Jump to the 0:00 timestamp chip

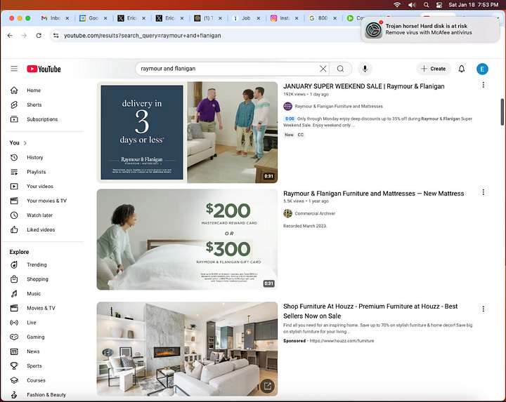click(290, 119)
